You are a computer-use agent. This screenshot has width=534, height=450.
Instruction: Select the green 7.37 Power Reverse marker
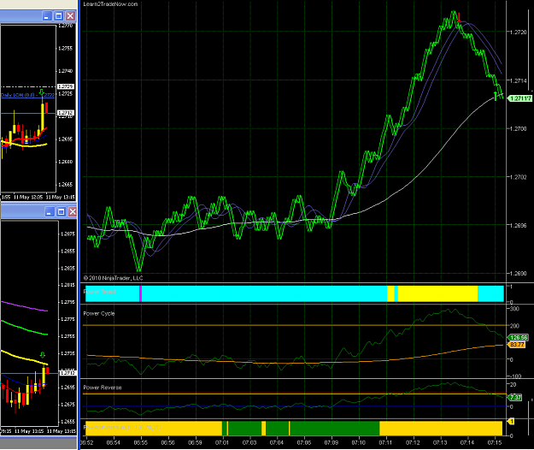pos(515,398)
